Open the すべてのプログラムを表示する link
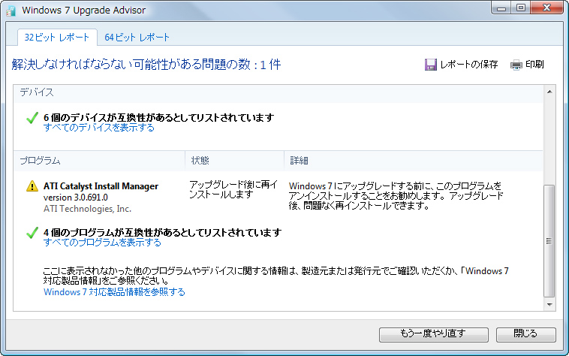This screenshot has height=356, width=569. [102, 243]
